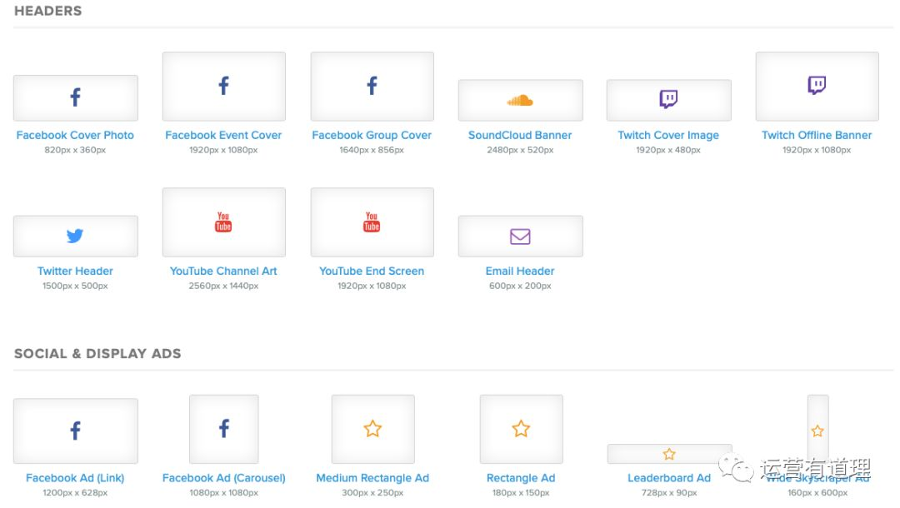Select the SoundCloud Banner link
Screen dimensions: 900x508
520,135
